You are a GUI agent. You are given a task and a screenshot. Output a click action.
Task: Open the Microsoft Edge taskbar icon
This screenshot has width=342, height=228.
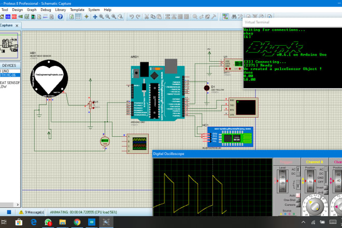33,222
